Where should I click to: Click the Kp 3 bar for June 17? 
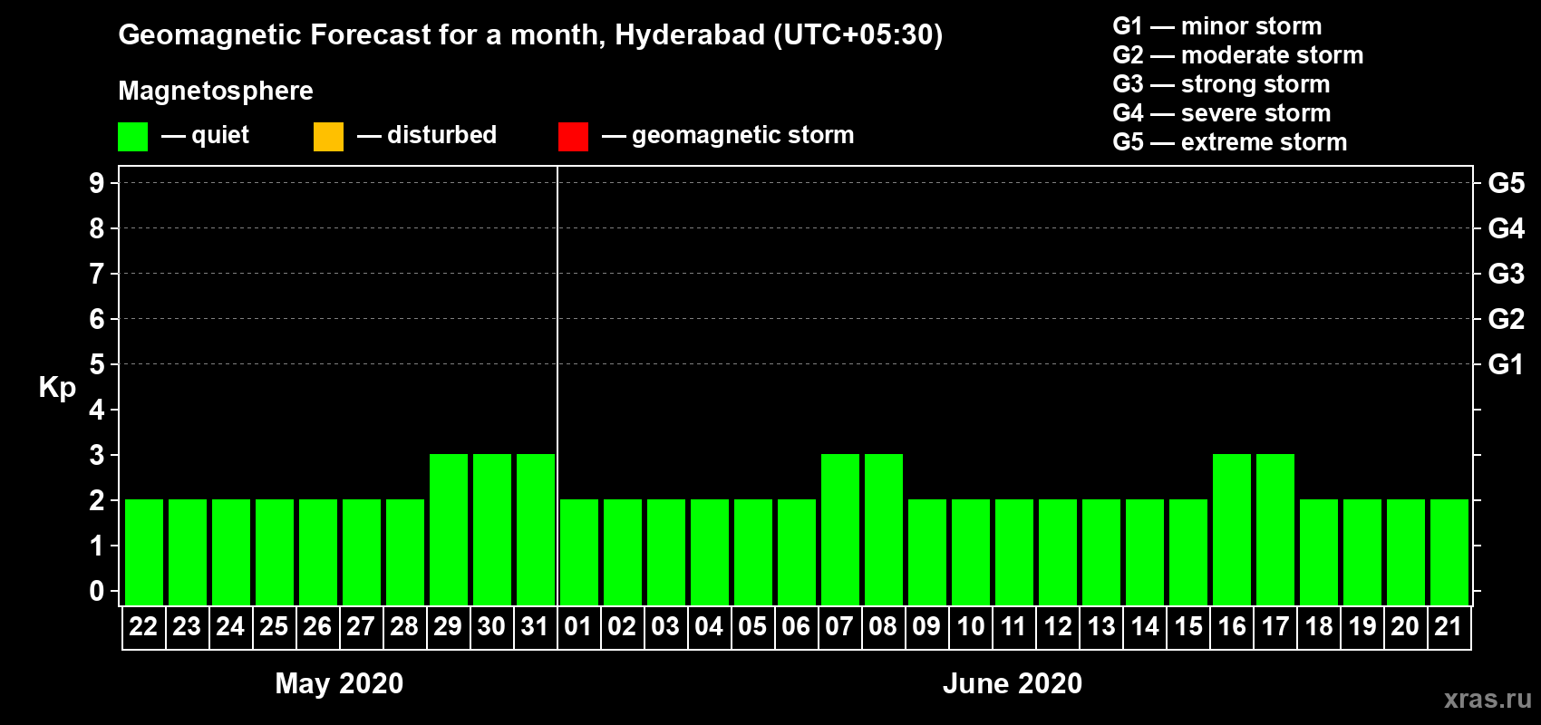(x=1275, y=530)
